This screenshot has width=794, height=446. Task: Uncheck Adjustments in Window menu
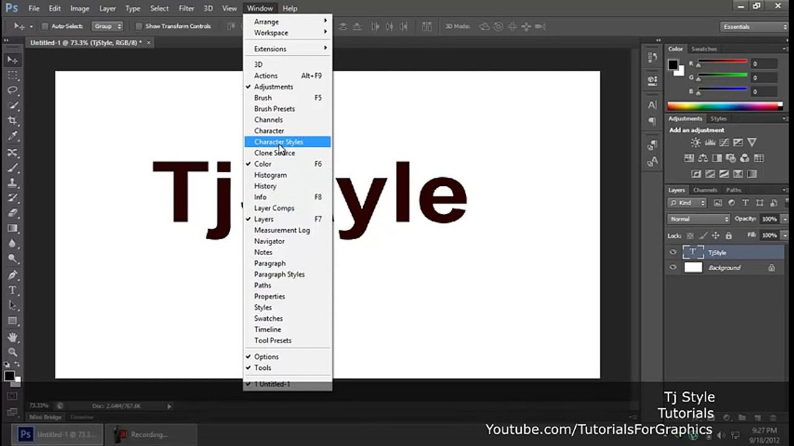(x=288, y=87)
